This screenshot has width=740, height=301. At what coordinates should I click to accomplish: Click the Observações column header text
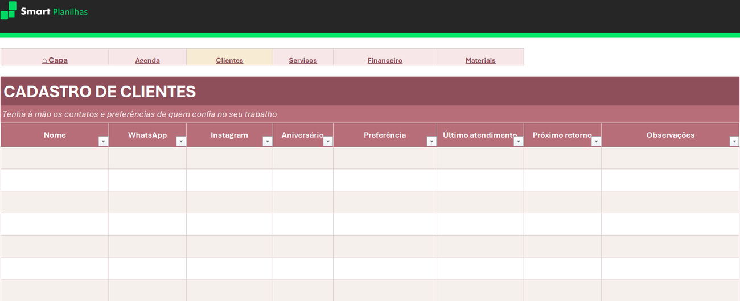click(x=671, y=135)
